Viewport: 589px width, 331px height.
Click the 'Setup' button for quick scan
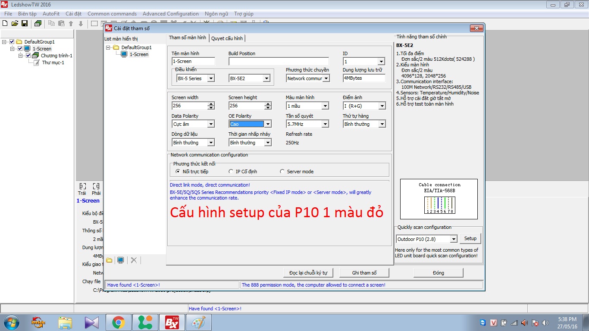[x=470, y=238]
